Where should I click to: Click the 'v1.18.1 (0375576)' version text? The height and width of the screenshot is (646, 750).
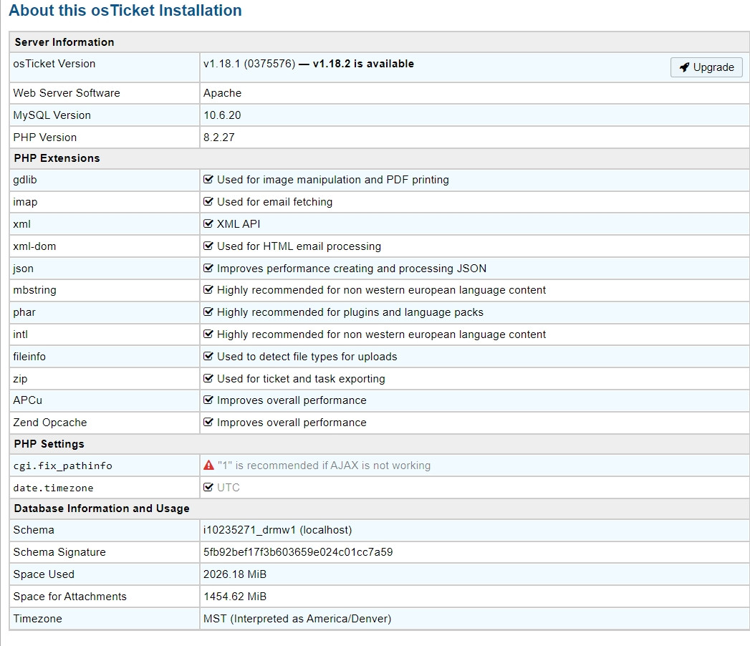point(249,64)
